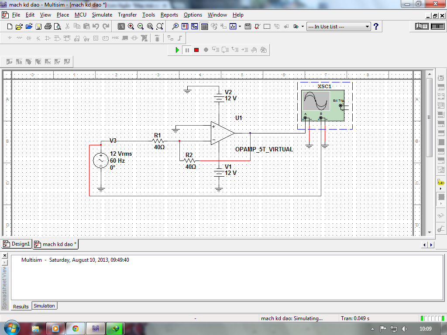This screenshot has height=335, width=447.
Task: Click the Windows Start button
Action: tap(10, 328)
